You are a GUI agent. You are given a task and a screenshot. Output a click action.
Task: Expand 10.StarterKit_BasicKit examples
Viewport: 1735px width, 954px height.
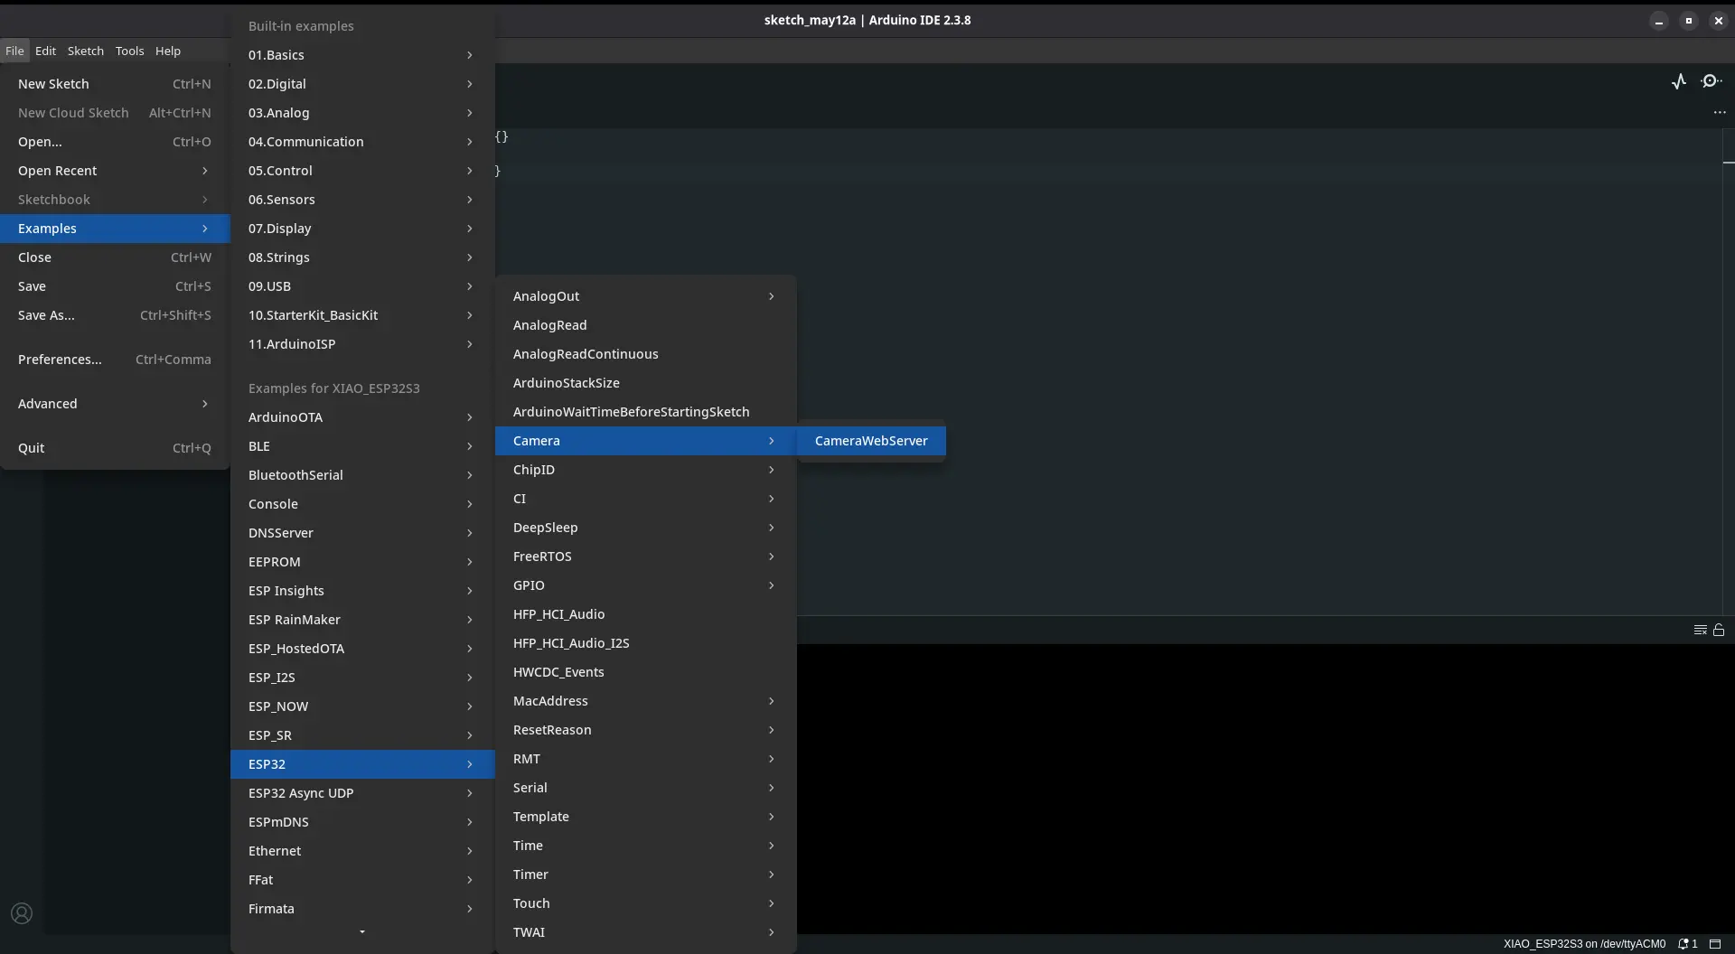pyautogui.click(x=362, y=315)
